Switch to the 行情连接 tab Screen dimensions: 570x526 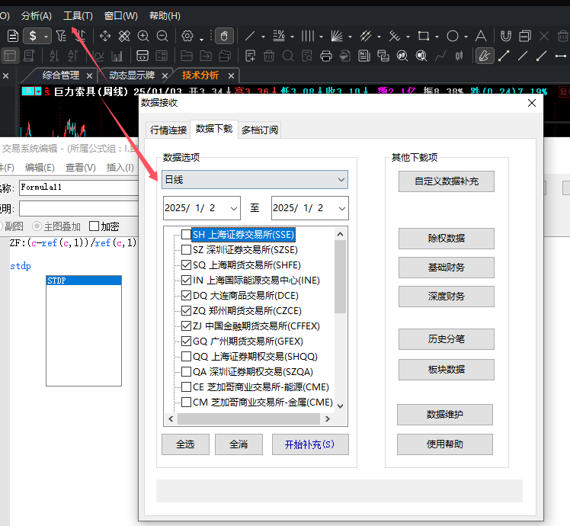[168, 130]
